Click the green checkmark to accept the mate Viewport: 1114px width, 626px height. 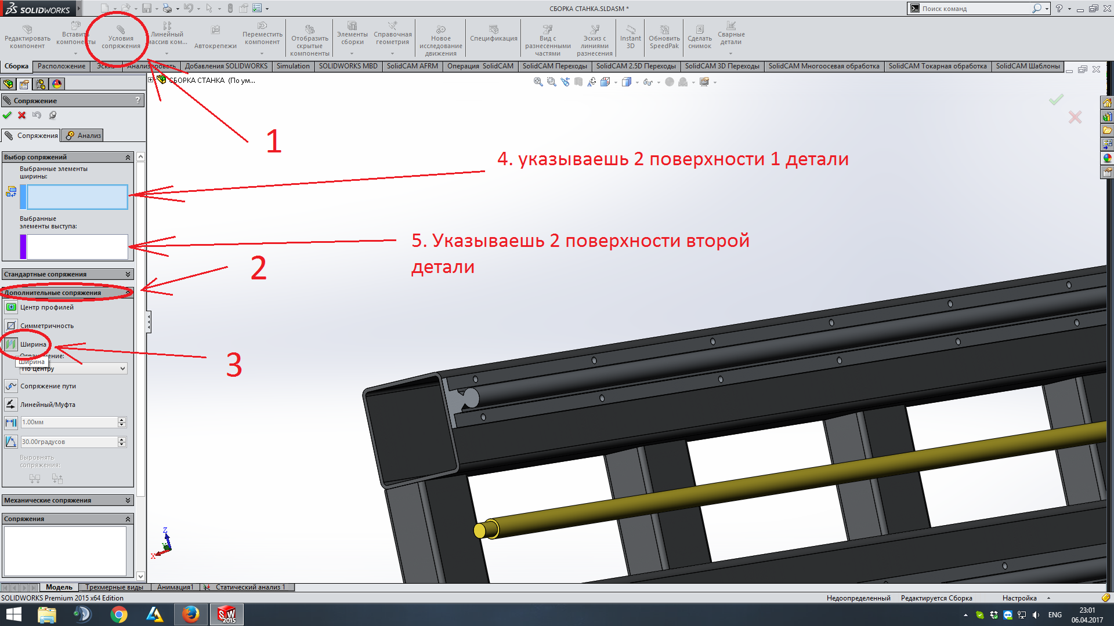[x=7, y=115]
